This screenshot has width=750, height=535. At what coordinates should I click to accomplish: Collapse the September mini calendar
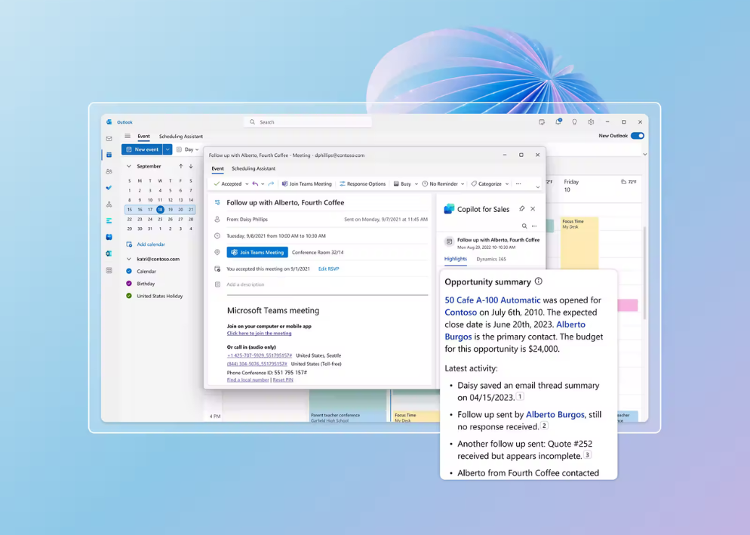click(x=129, y=166)
